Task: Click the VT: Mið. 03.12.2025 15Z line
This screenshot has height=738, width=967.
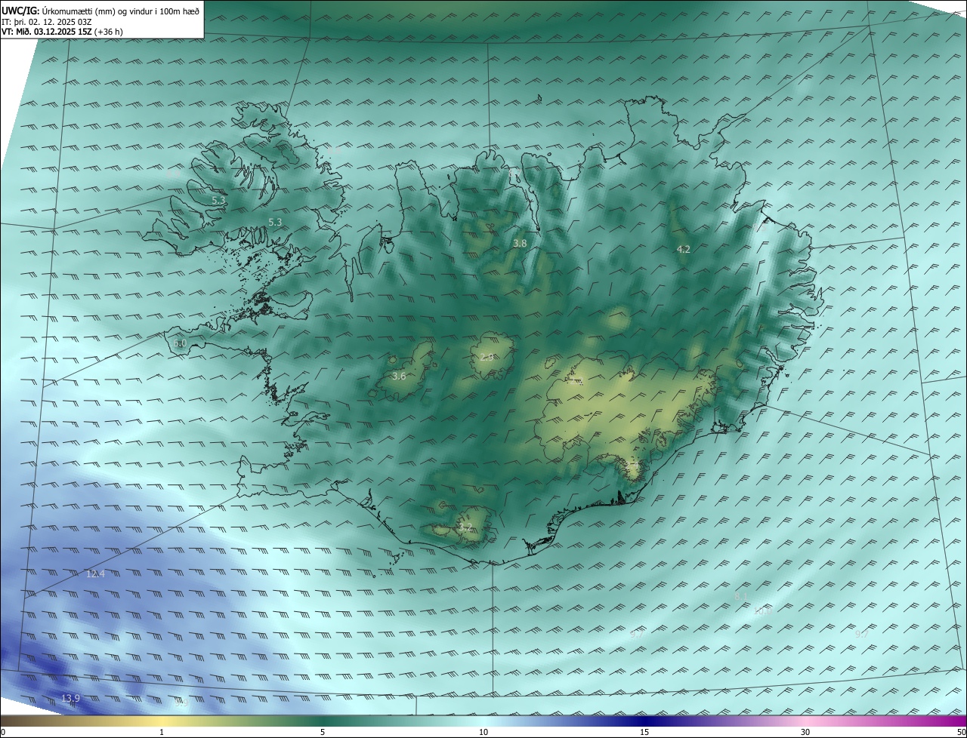Action: click(63, 32)
